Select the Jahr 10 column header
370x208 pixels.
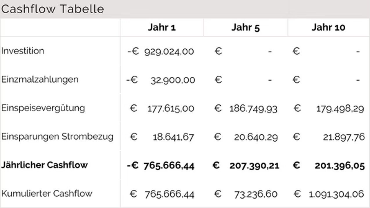pyautogui.click(x=329, y=27)
